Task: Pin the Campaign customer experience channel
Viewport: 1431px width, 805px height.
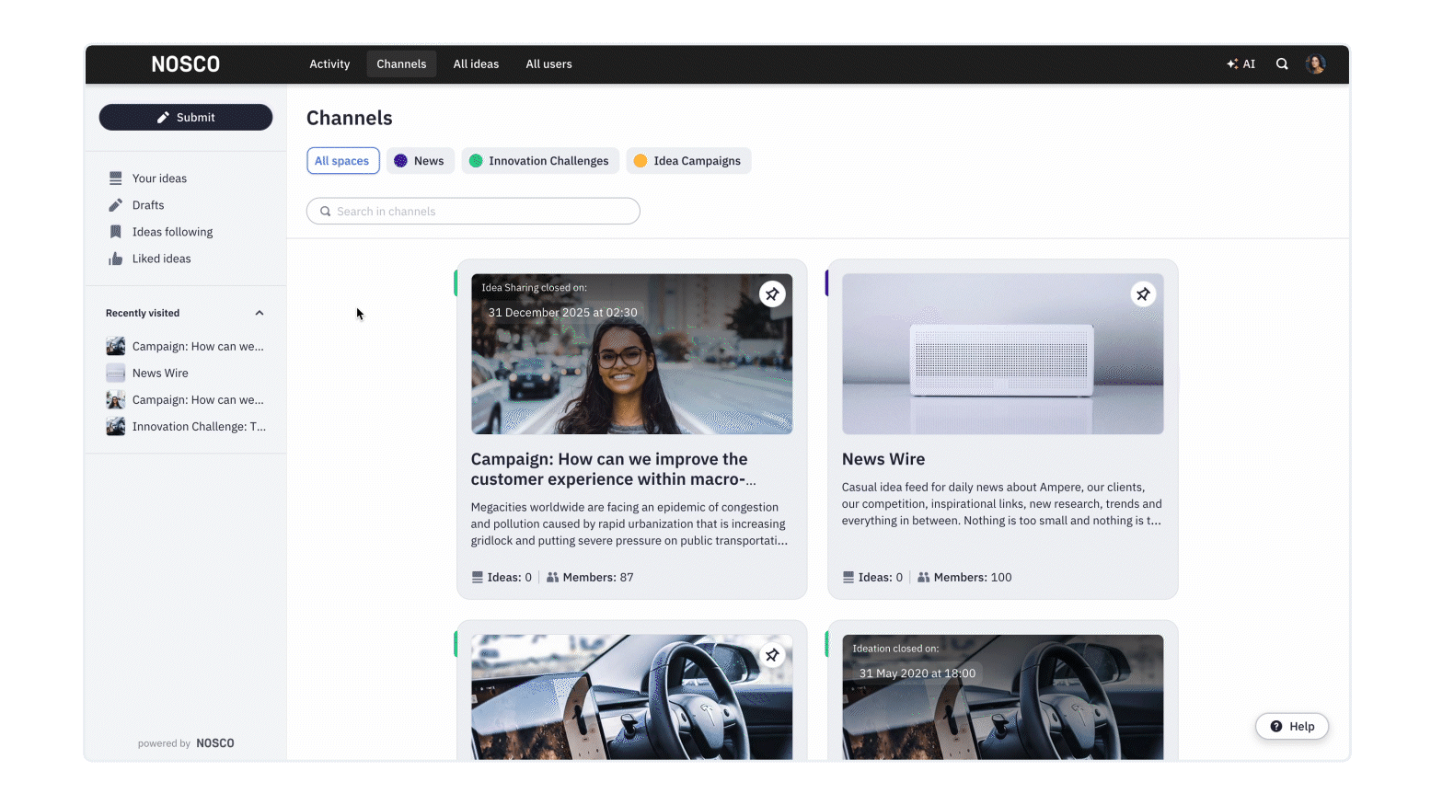Action: point(772,294)
